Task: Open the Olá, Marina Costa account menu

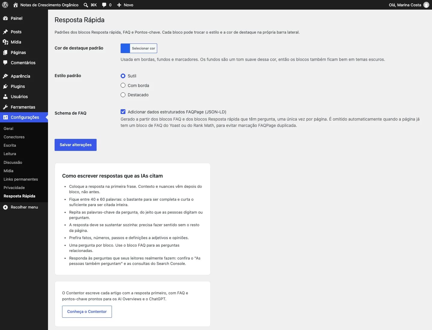Action: click(409, 5)
